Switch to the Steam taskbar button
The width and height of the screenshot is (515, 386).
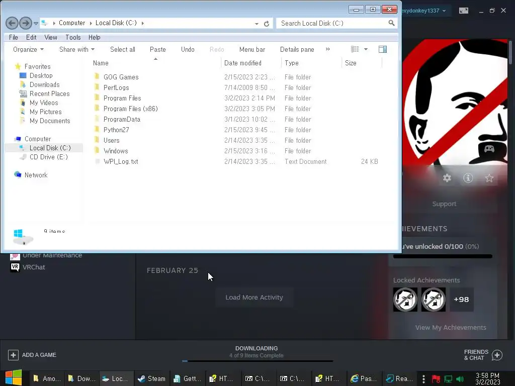(152, 379)
